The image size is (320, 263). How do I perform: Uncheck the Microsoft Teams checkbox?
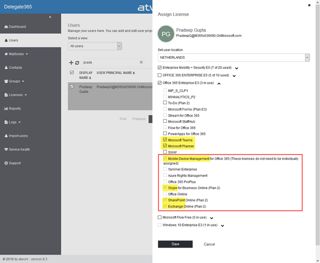pos(165,140)
